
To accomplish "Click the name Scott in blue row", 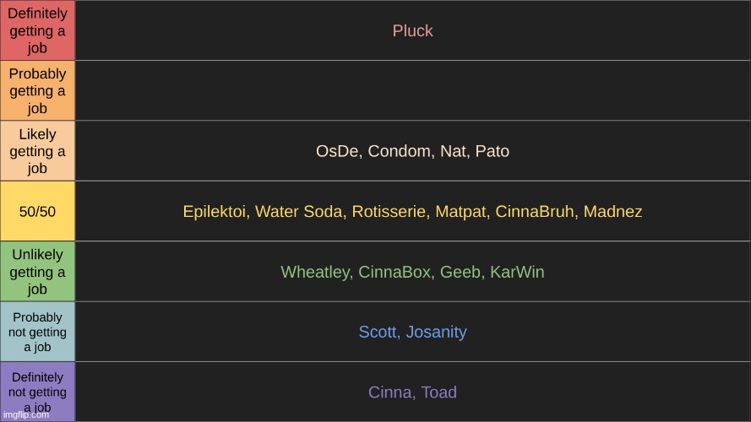I will tap(378, 332).
